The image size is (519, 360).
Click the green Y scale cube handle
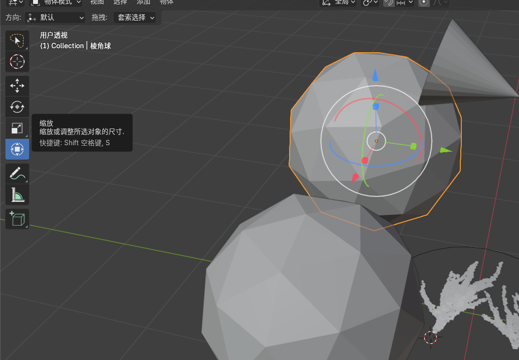(x=413, y=146)
